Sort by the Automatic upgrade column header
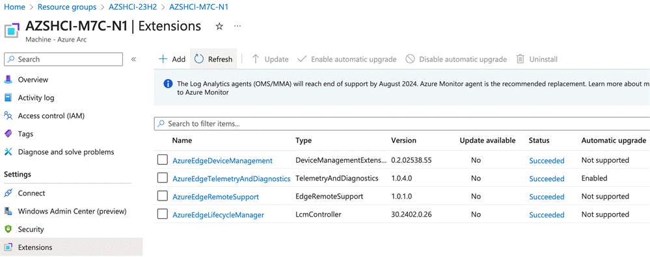 (614, 140)
